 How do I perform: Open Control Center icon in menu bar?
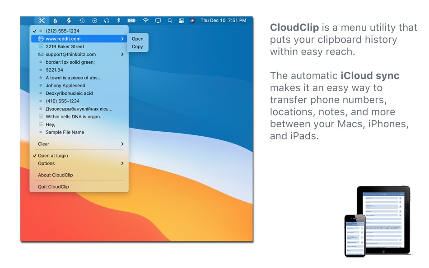pos(182,20)
